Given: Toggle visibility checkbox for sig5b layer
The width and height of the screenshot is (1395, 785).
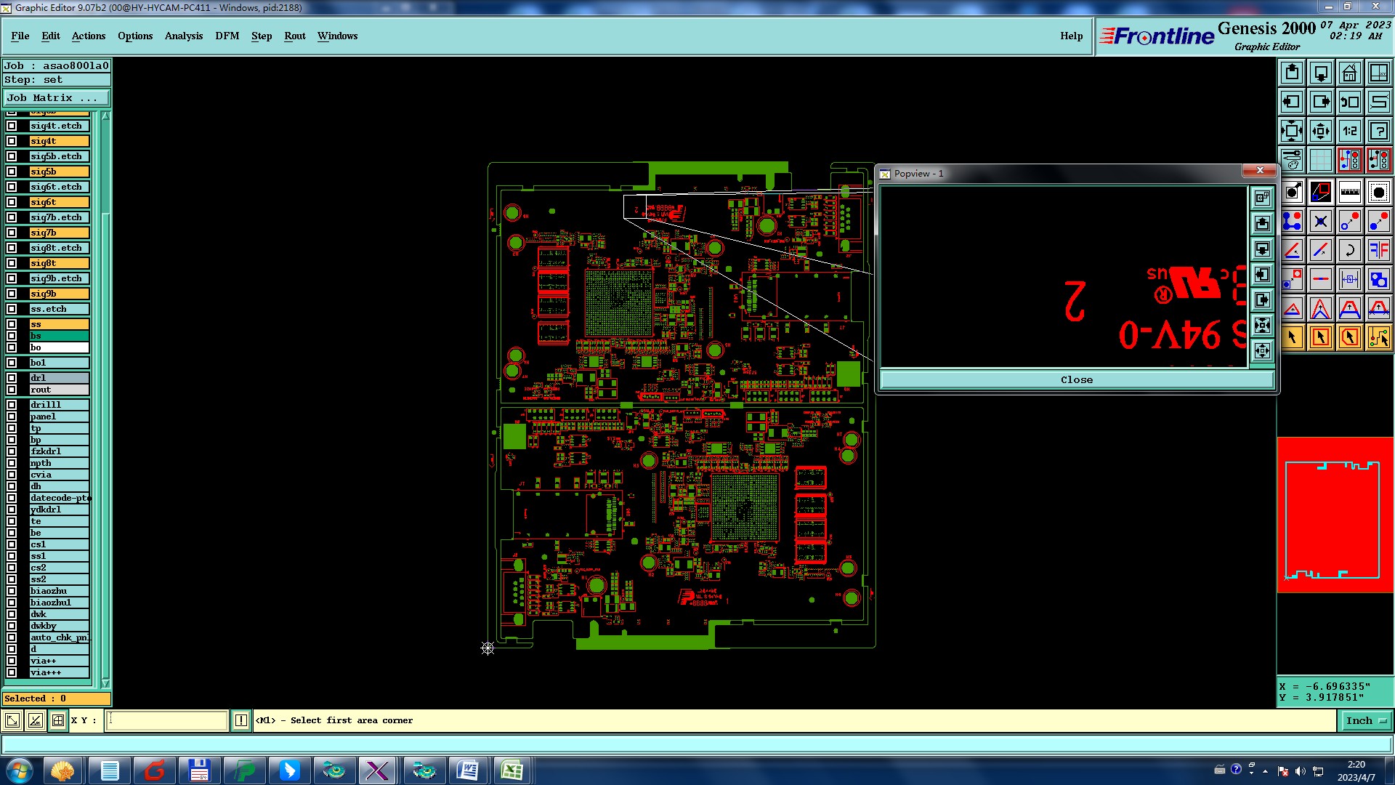Looking at the screenshot, I should (x=12, y=172).
